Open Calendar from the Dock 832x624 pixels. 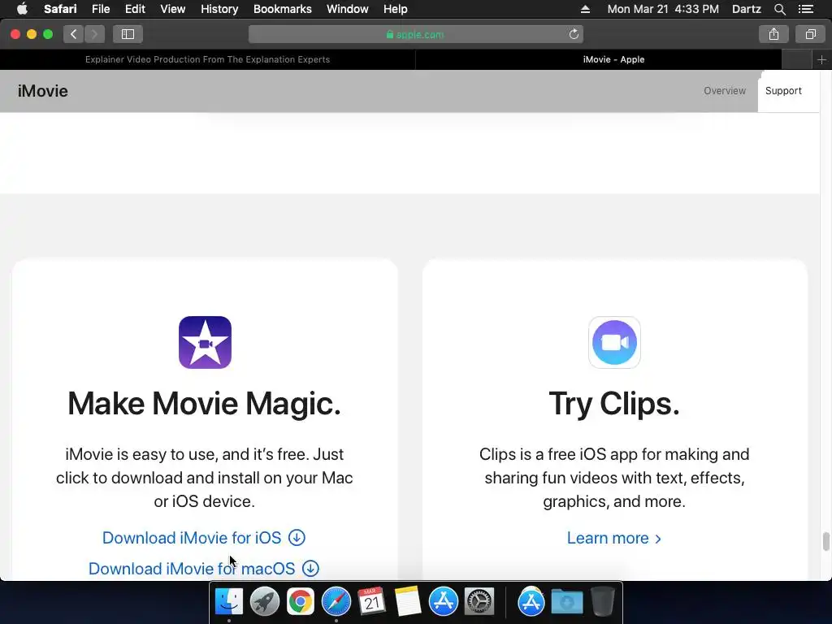coord(371,602)
